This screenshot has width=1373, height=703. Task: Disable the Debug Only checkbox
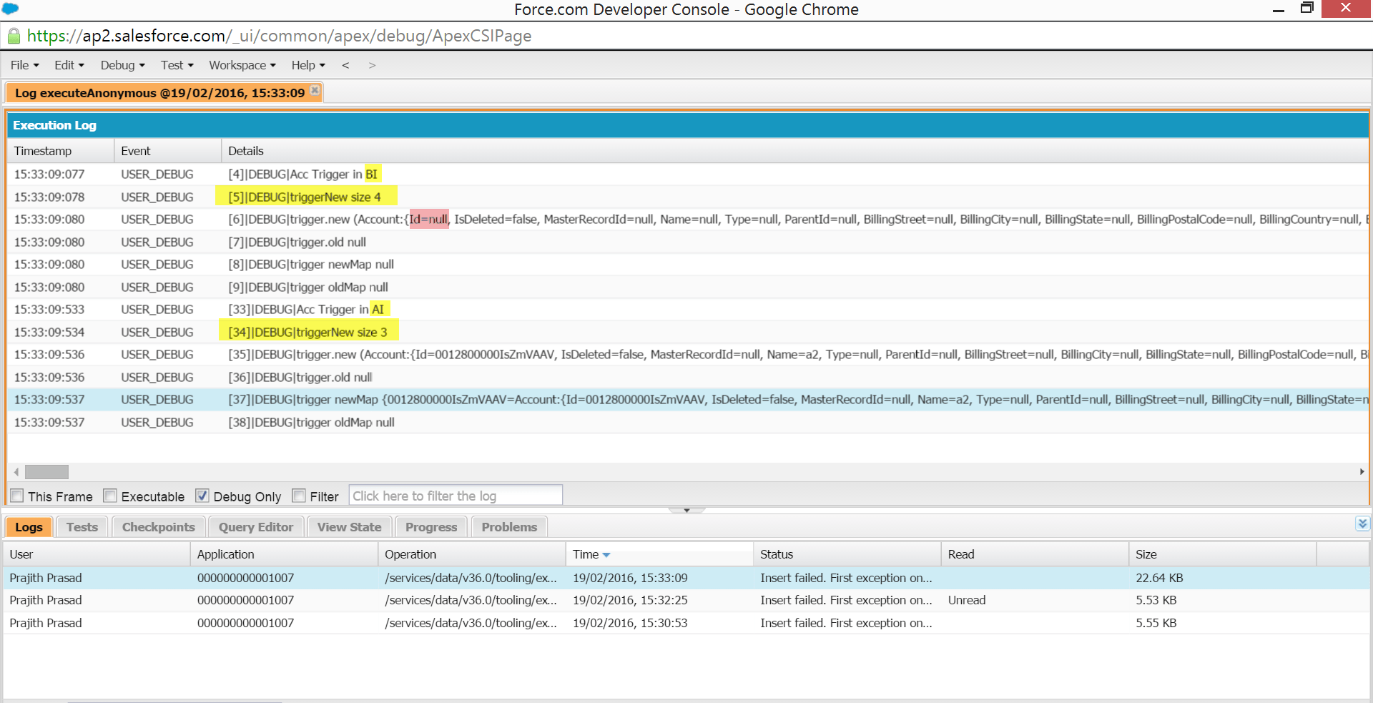(202, 495)
